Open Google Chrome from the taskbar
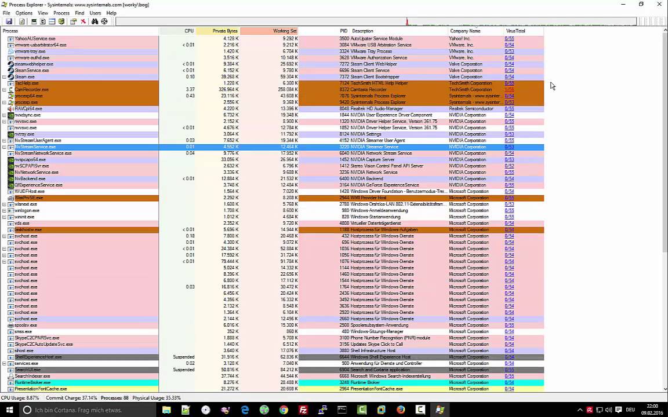Viewport: 668px width, 417px height. [x=284, y=410]
